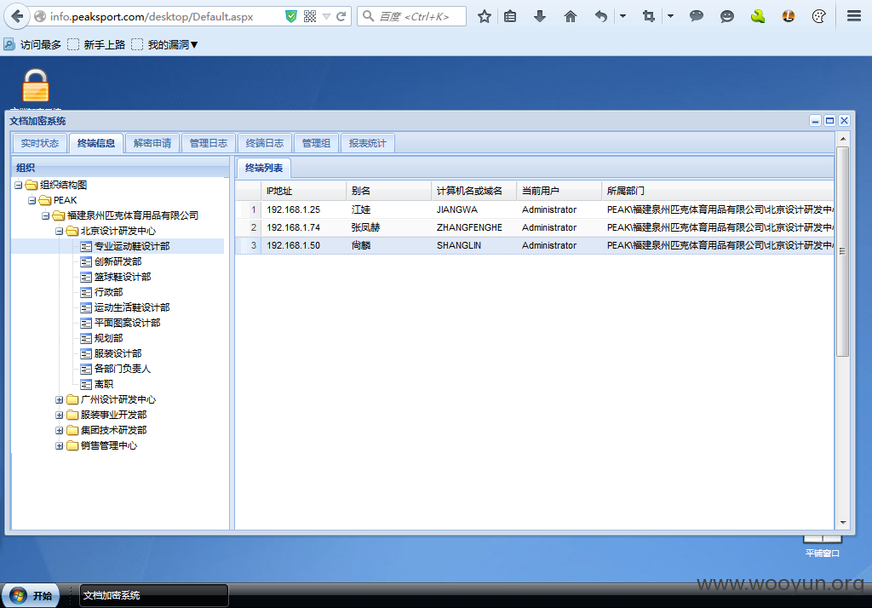The image size is (872, 608).
Task: Click the green shield security icon
Action: (291, 17)
